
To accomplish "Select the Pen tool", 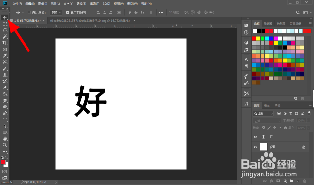I will pyautogui.click(x=5, y=113).
